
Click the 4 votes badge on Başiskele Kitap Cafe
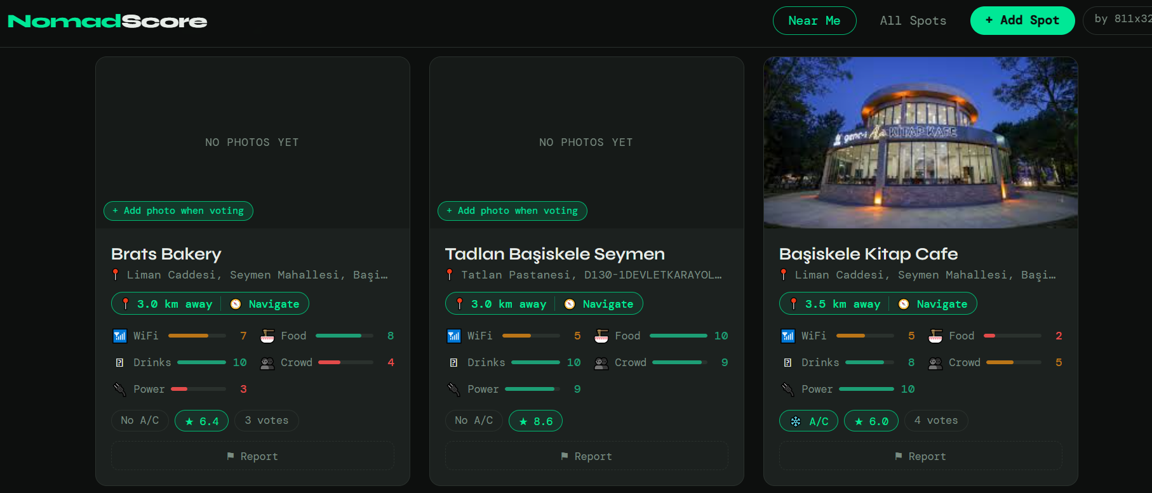pyautogui.click(x=936, y=421)
